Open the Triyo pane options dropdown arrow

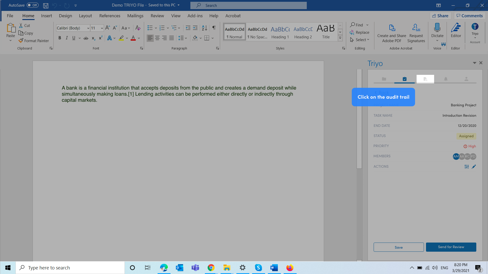coord(474,63)
